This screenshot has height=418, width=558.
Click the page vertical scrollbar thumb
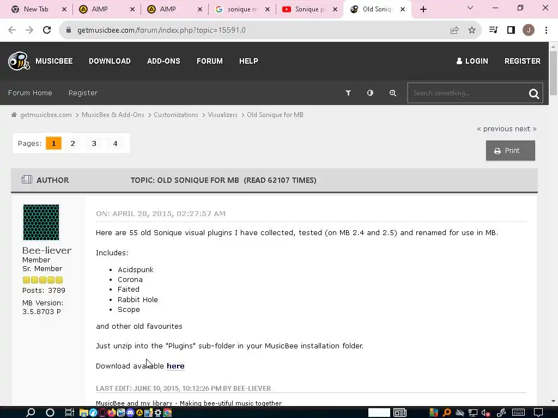coord(553,73)
